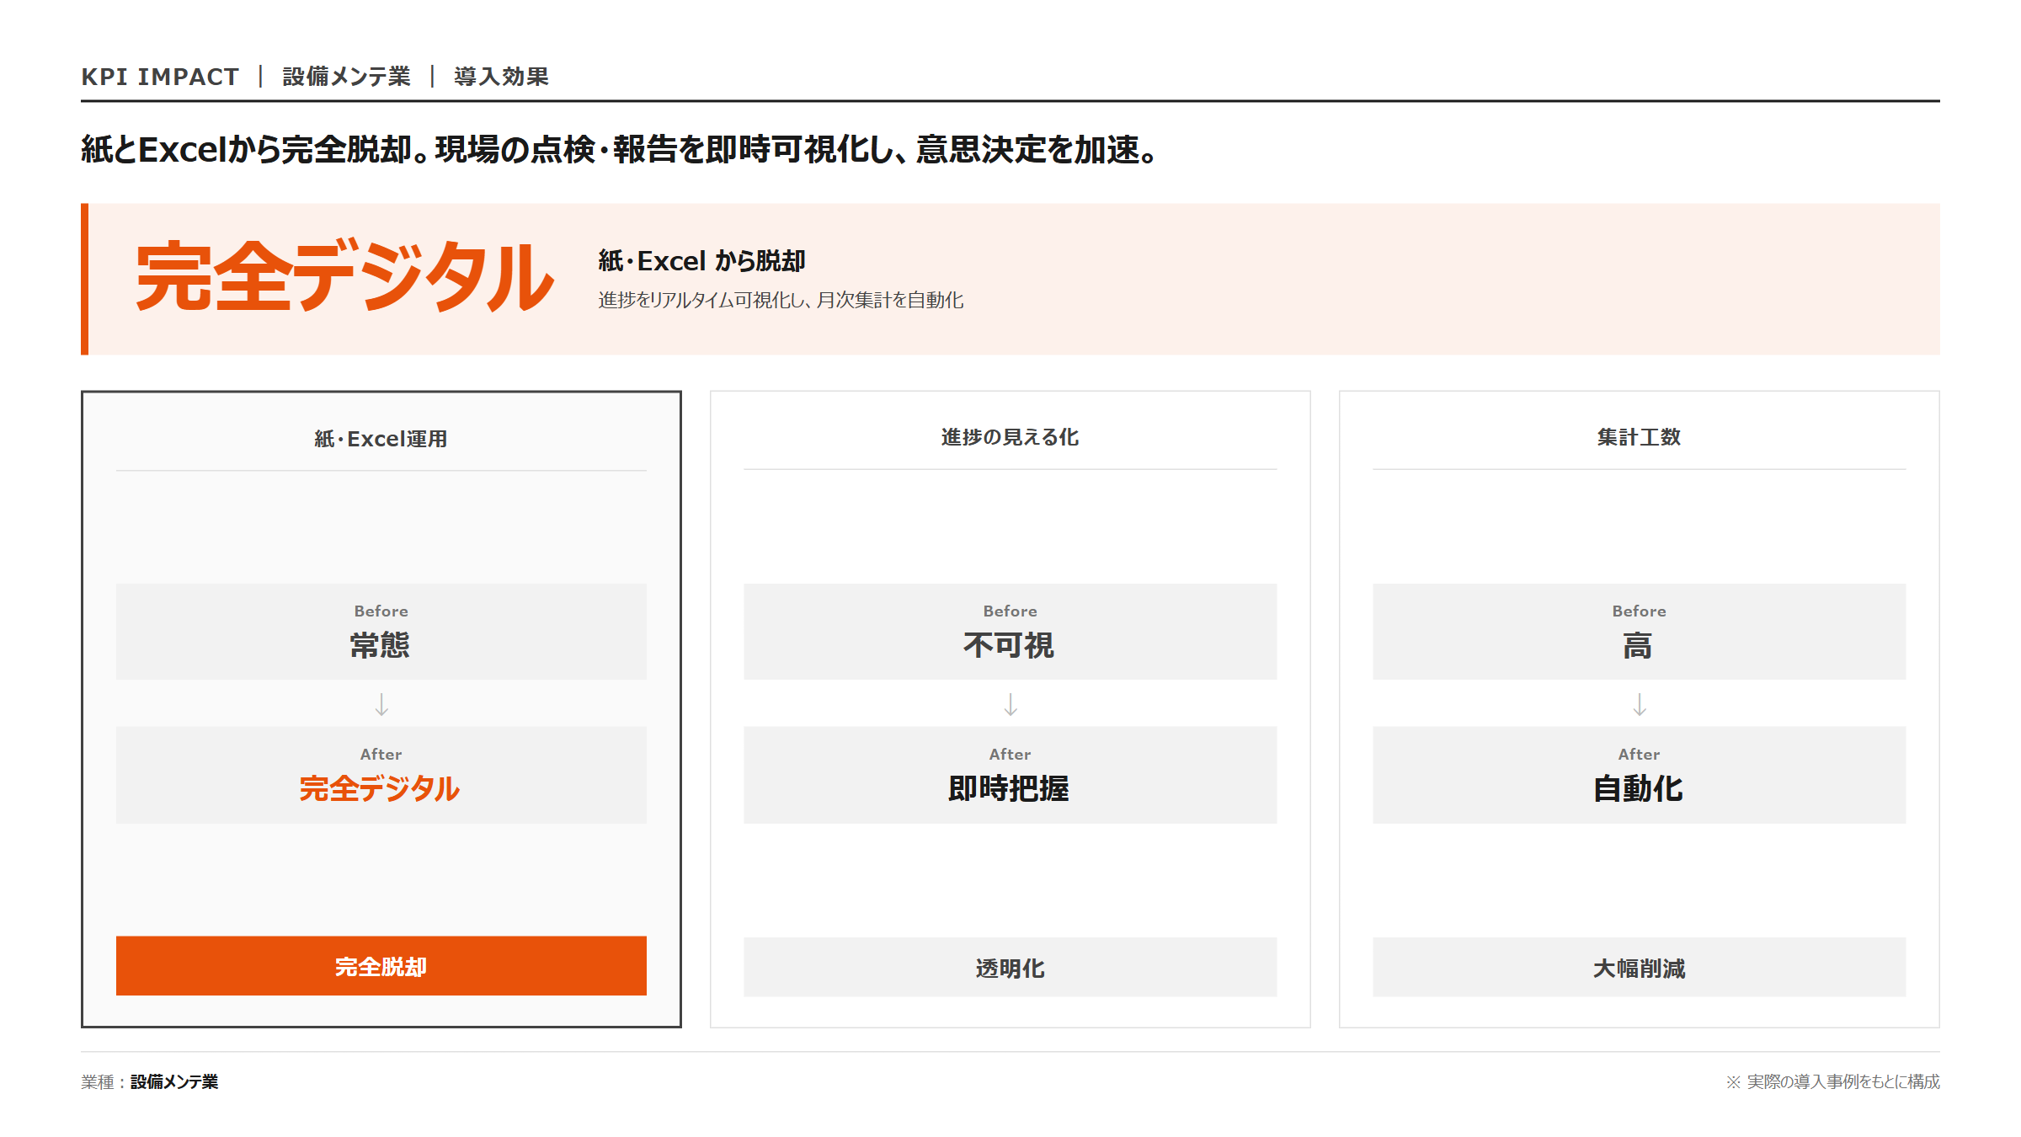
Task: Click the orange After value 完全デジタル
Action: [x=380, y=788]
